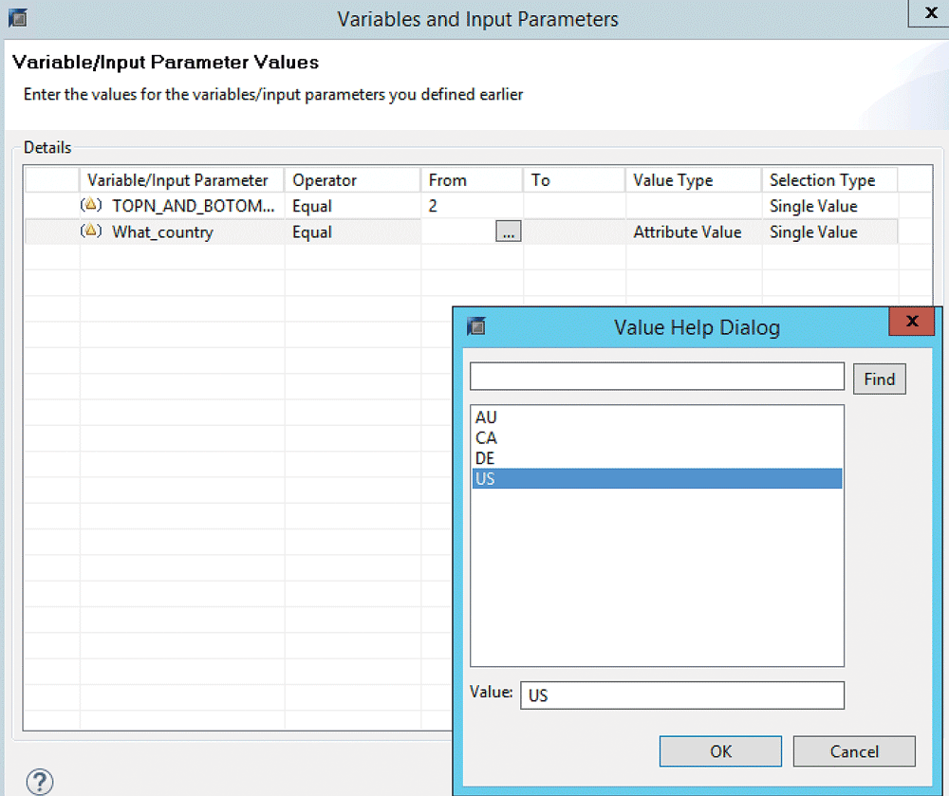
Task: Select AU from the value list
Action: (x=486, y=417)
